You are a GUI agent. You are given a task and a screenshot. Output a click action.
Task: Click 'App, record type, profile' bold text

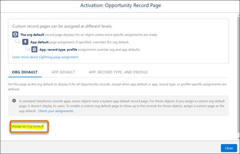click(58, 50)
